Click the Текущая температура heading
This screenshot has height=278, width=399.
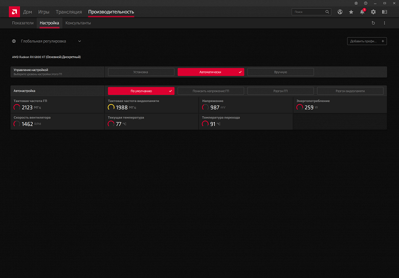pos(126,117)
